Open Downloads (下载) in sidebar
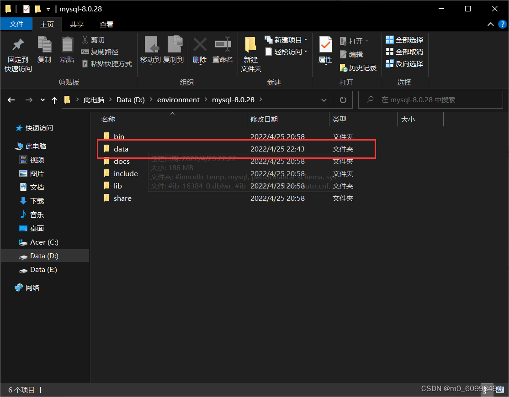The width and height of the screenshot is (509, 397). 32,201
